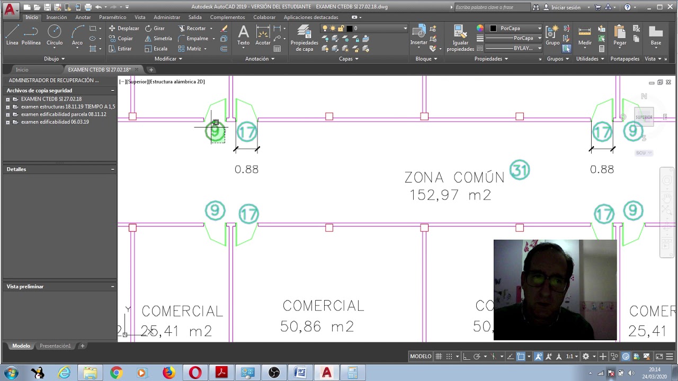Viewport: 678px width, 381px height.
Task: Click the MODELO status bar button
Action: click(421, 356)
